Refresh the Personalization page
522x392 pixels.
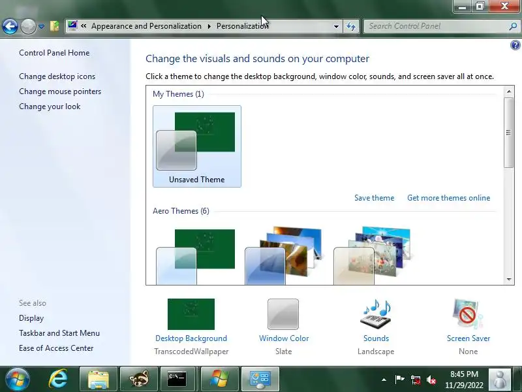click(351, 26)
